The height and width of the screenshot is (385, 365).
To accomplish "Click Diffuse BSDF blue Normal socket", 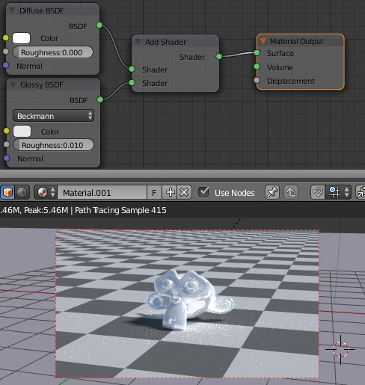I will pos(6,65).
